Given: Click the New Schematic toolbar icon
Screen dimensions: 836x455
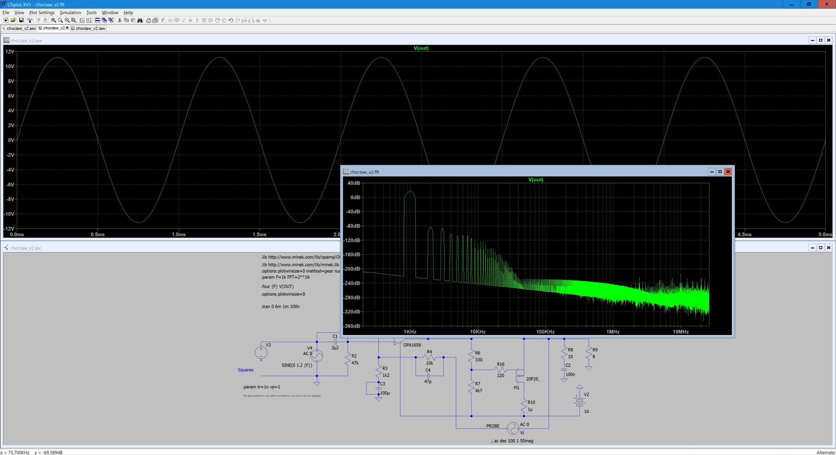Looking at the screenshot, I should 6,20.
